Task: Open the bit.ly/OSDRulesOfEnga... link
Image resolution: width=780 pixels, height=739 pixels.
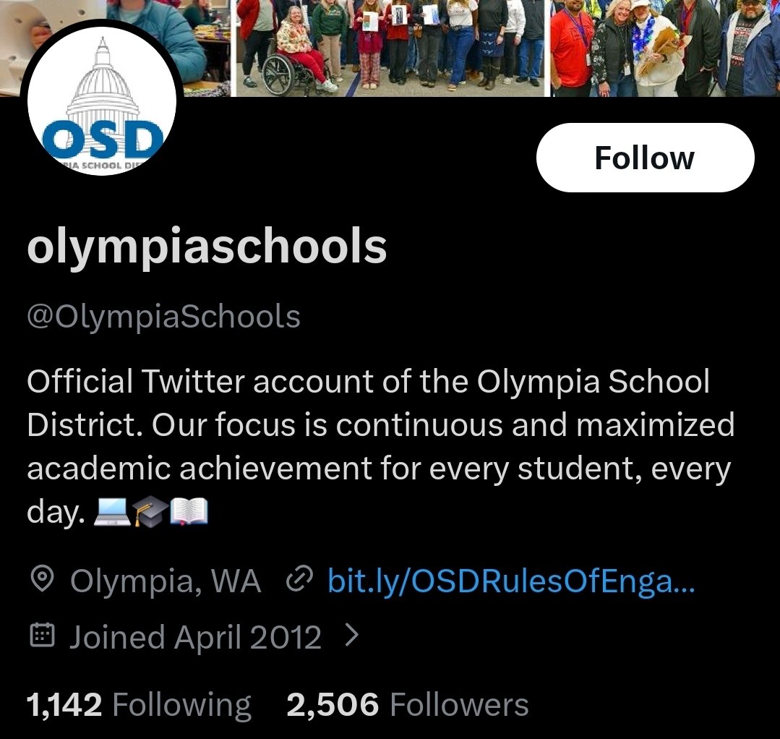Action: point(511,580)
